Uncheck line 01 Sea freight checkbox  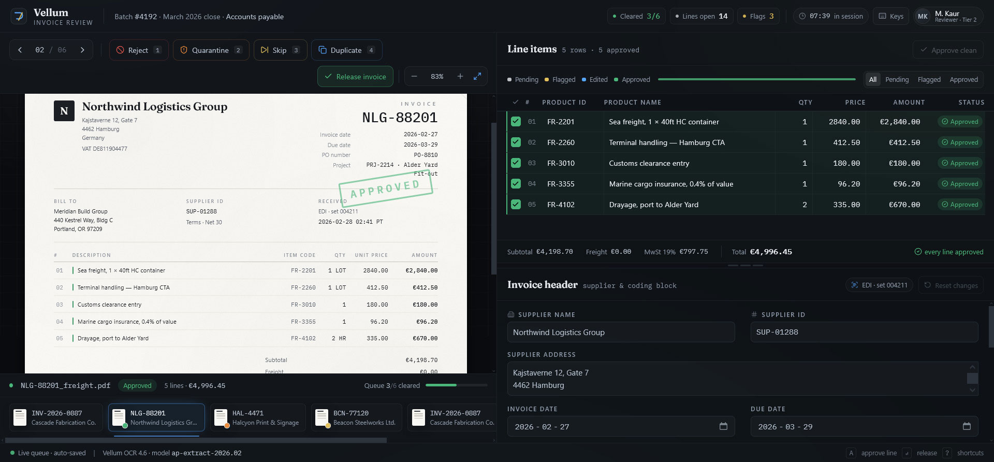coord(516,122)
